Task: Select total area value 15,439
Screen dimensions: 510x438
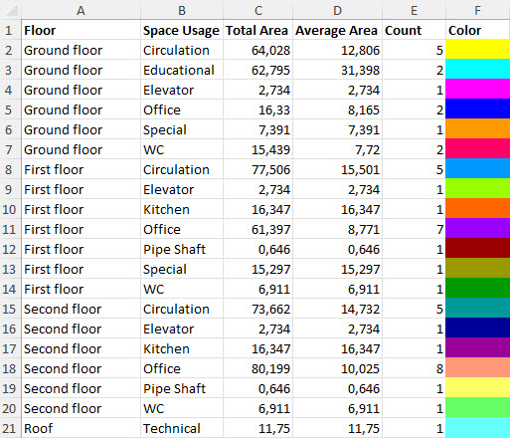Action: (x=258, y=149)
